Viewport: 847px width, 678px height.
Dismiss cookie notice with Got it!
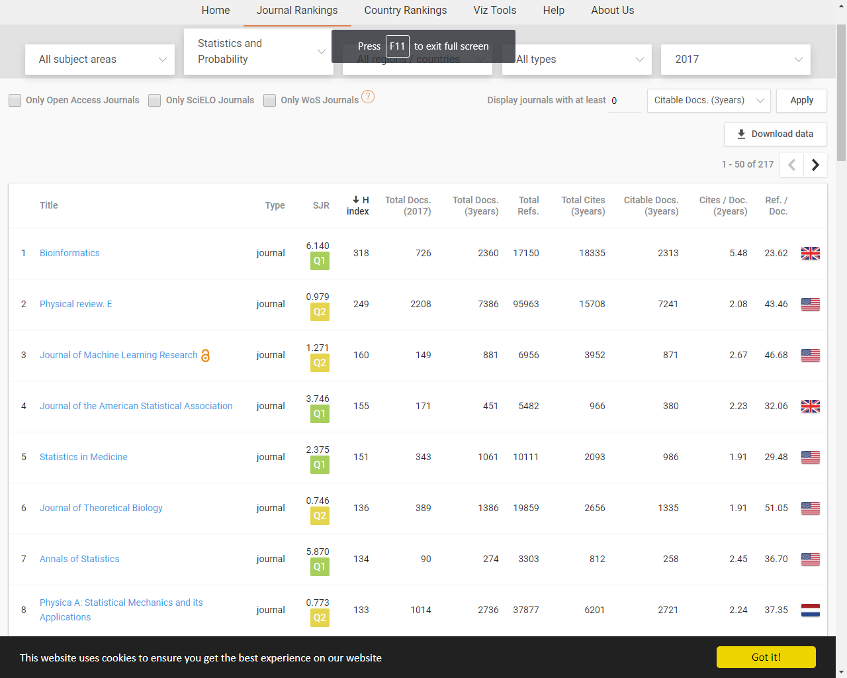coord(766,657)
